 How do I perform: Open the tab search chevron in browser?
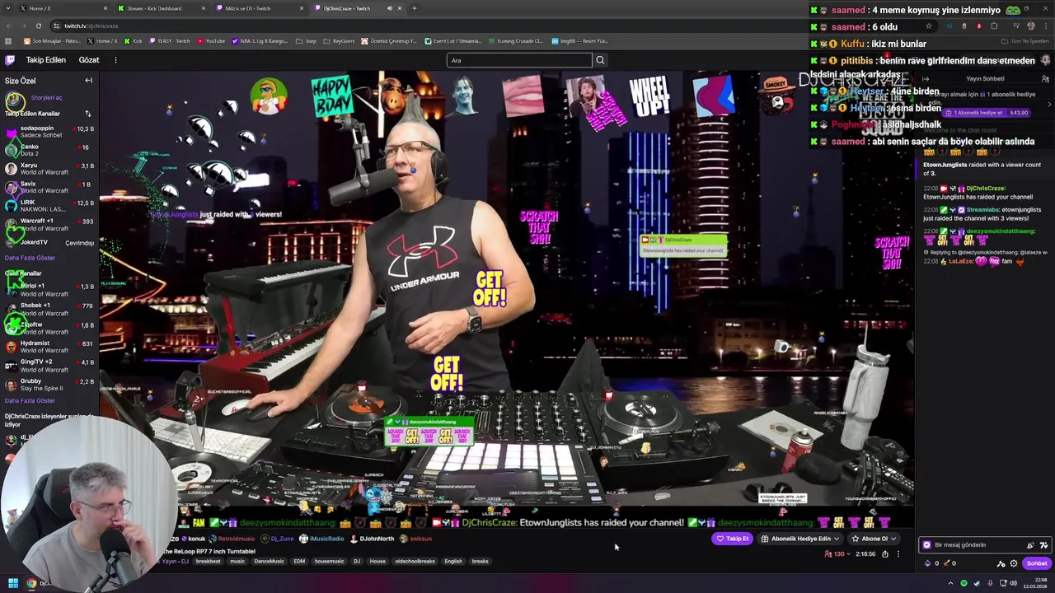click(x=9, y=8)
